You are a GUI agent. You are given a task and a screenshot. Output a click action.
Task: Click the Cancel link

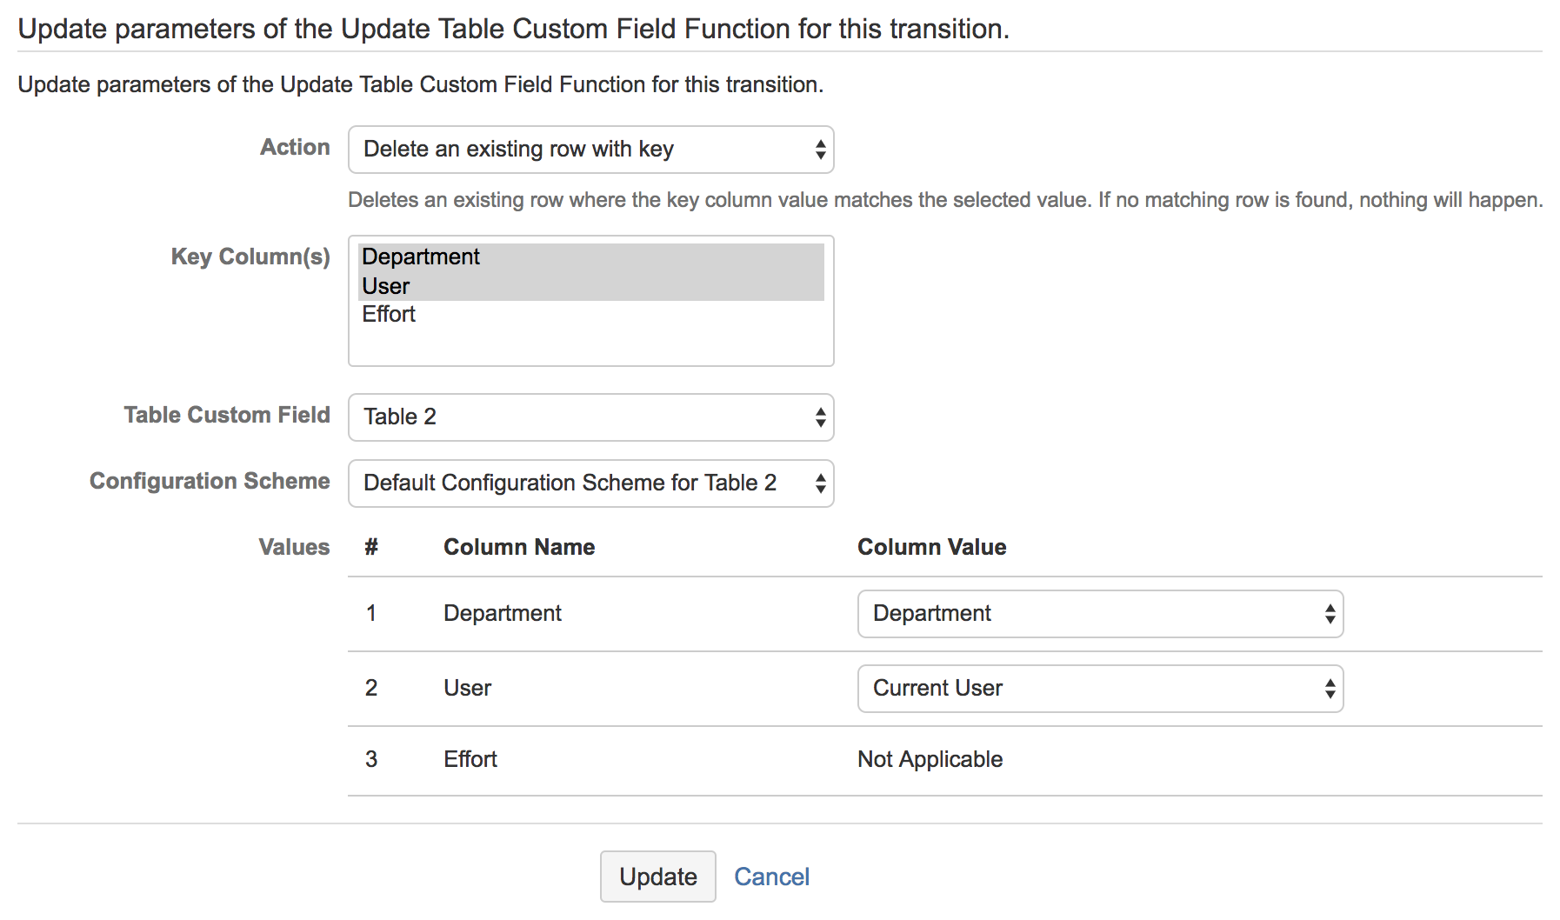click(771, 877)
